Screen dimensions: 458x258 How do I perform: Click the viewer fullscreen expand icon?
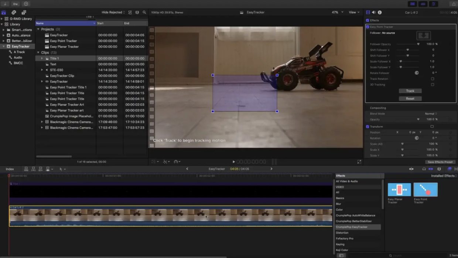(x=359, y=162)
